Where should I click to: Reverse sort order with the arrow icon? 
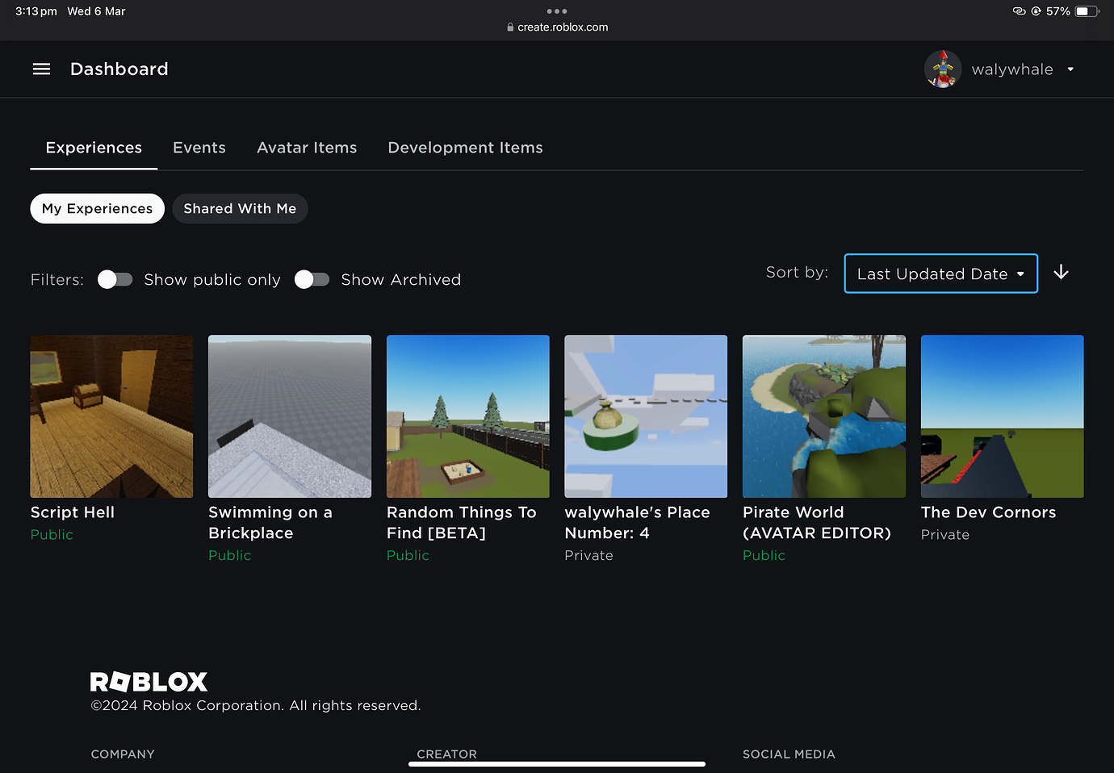tap(1061, 273)
